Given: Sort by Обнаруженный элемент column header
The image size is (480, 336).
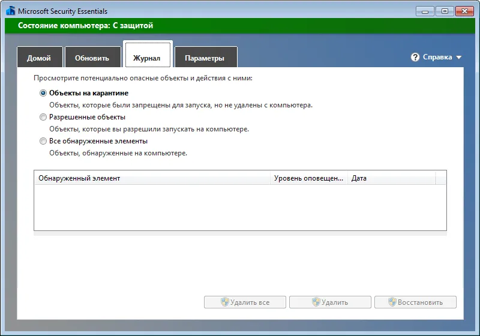Looking at the screenshot, I should 152,178.
